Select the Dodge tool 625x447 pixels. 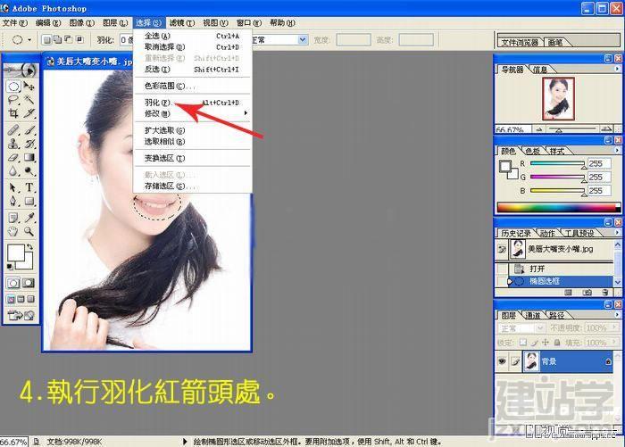point(29,171)
